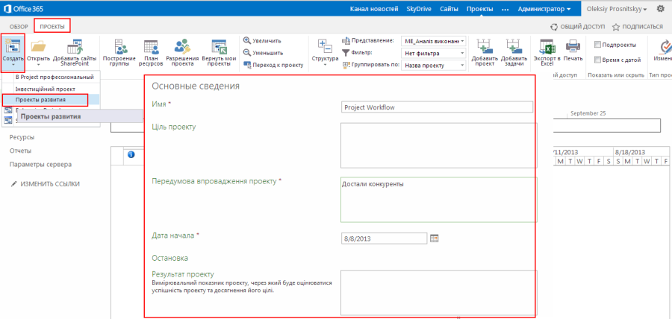Viewport: 672px width, 319px height.
Task: Switch to the ОБЗОР ribbon tab
Action: pos(19,27)
